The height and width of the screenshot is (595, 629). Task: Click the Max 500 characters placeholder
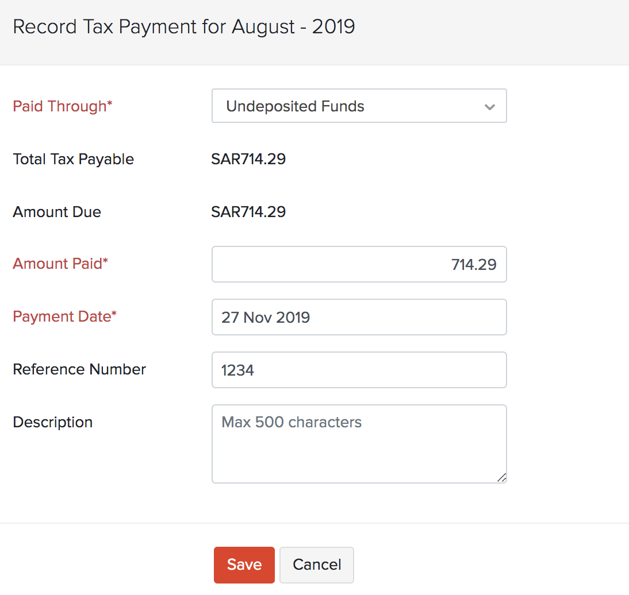[291, 422]
